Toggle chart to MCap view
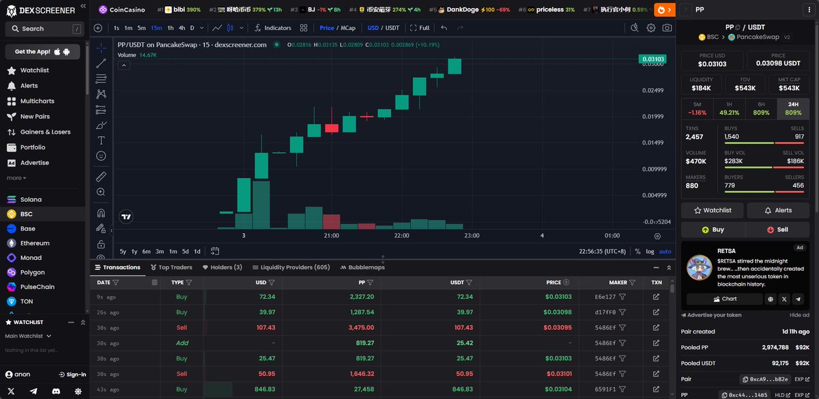 348,28
